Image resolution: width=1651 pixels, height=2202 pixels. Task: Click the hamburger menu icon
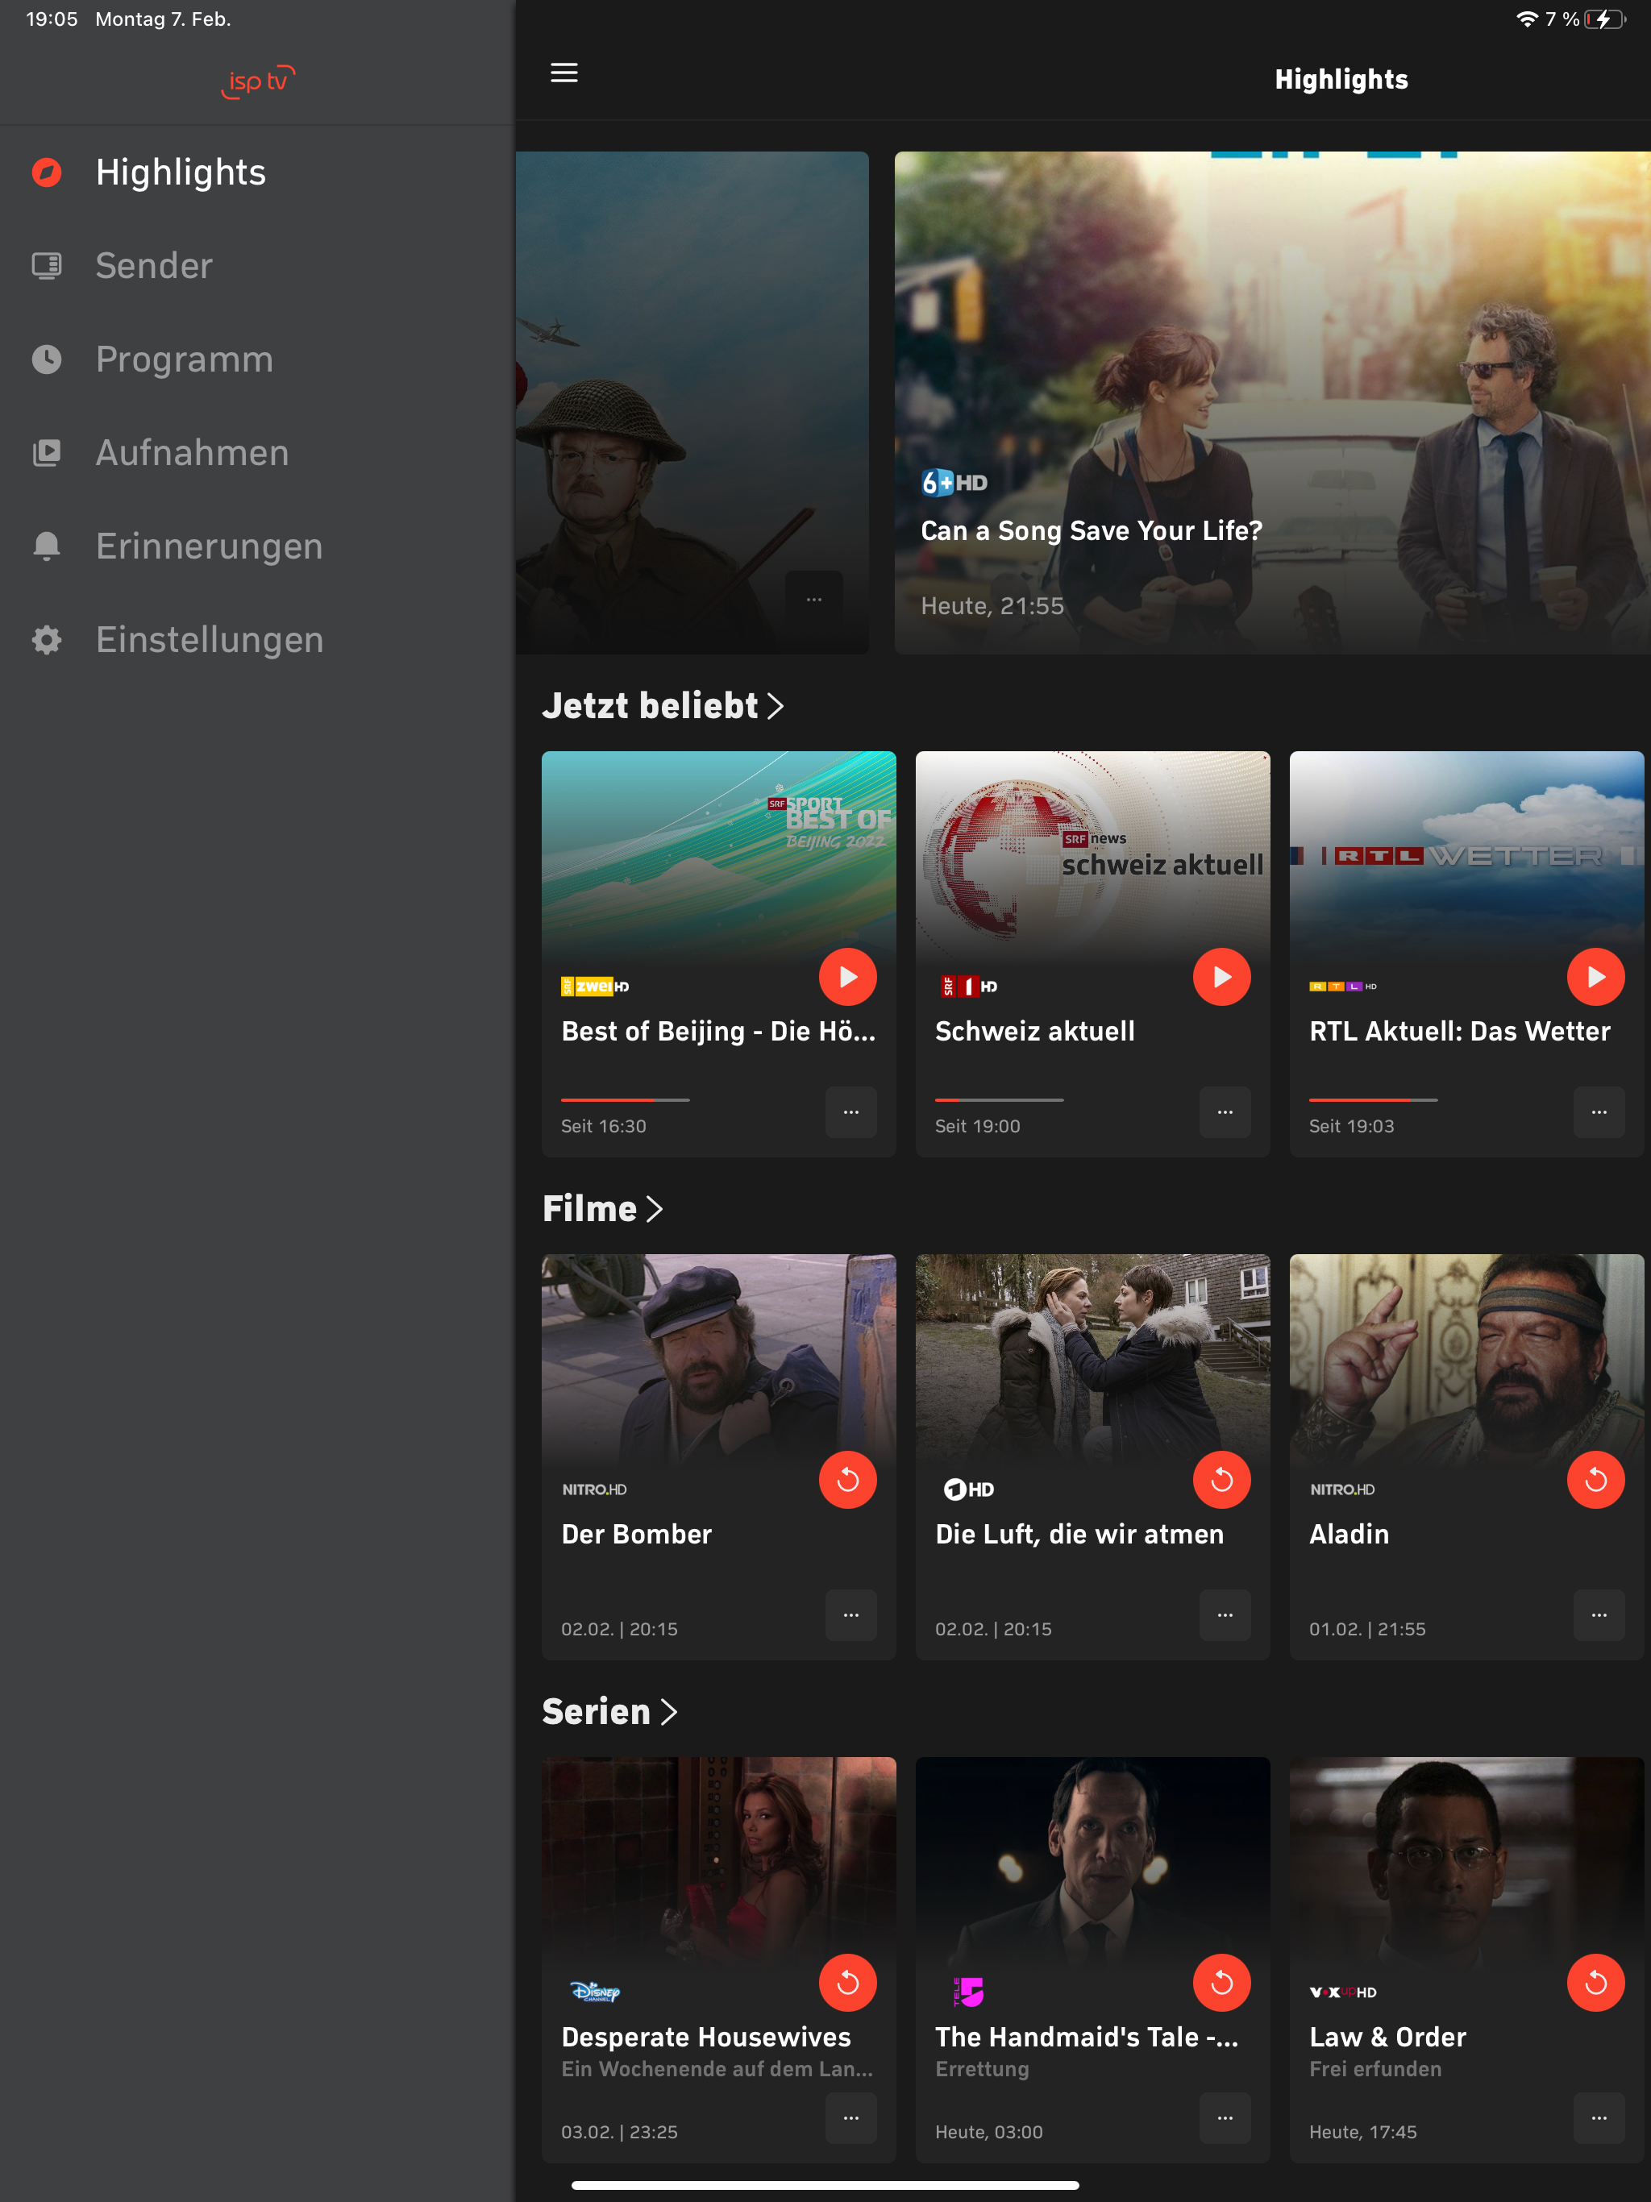pos(564,73)
